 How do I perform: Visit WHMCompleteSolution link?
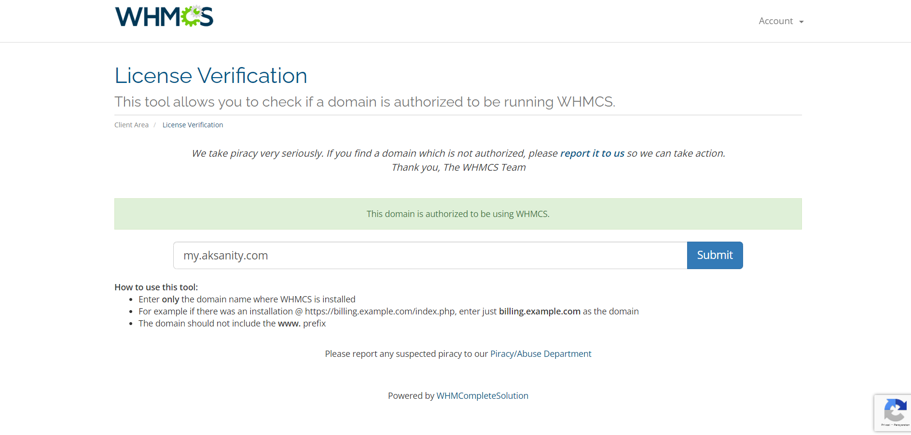[482, 396]
